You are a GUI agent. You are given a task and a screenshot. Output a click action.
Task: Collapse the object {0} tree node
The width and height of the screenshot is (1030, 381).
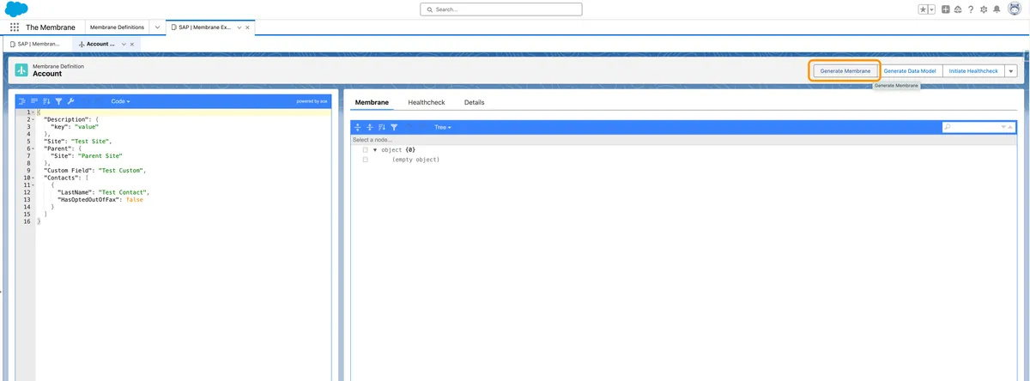tap(375, 150)
